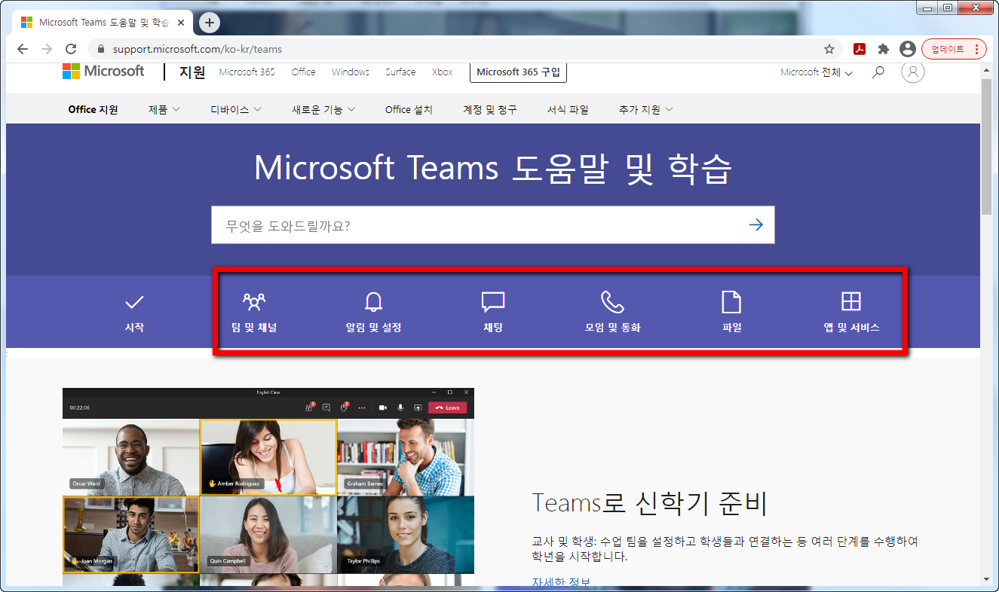Click the vertical page scrollbar thumb

click(986, 145)
